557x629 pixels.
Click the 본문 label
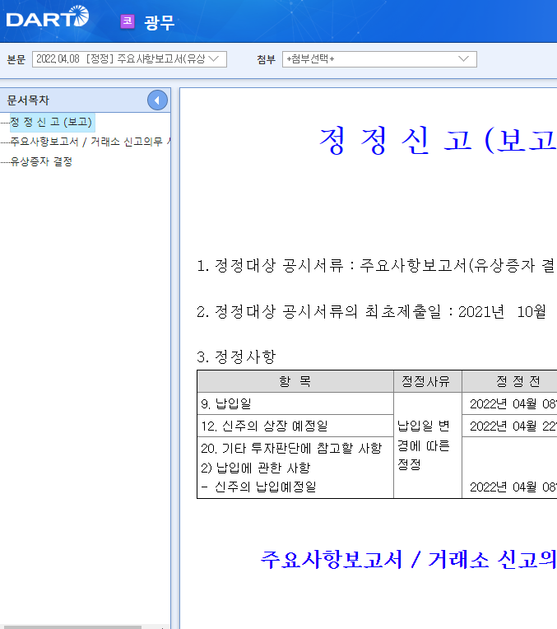coord(16,59)
